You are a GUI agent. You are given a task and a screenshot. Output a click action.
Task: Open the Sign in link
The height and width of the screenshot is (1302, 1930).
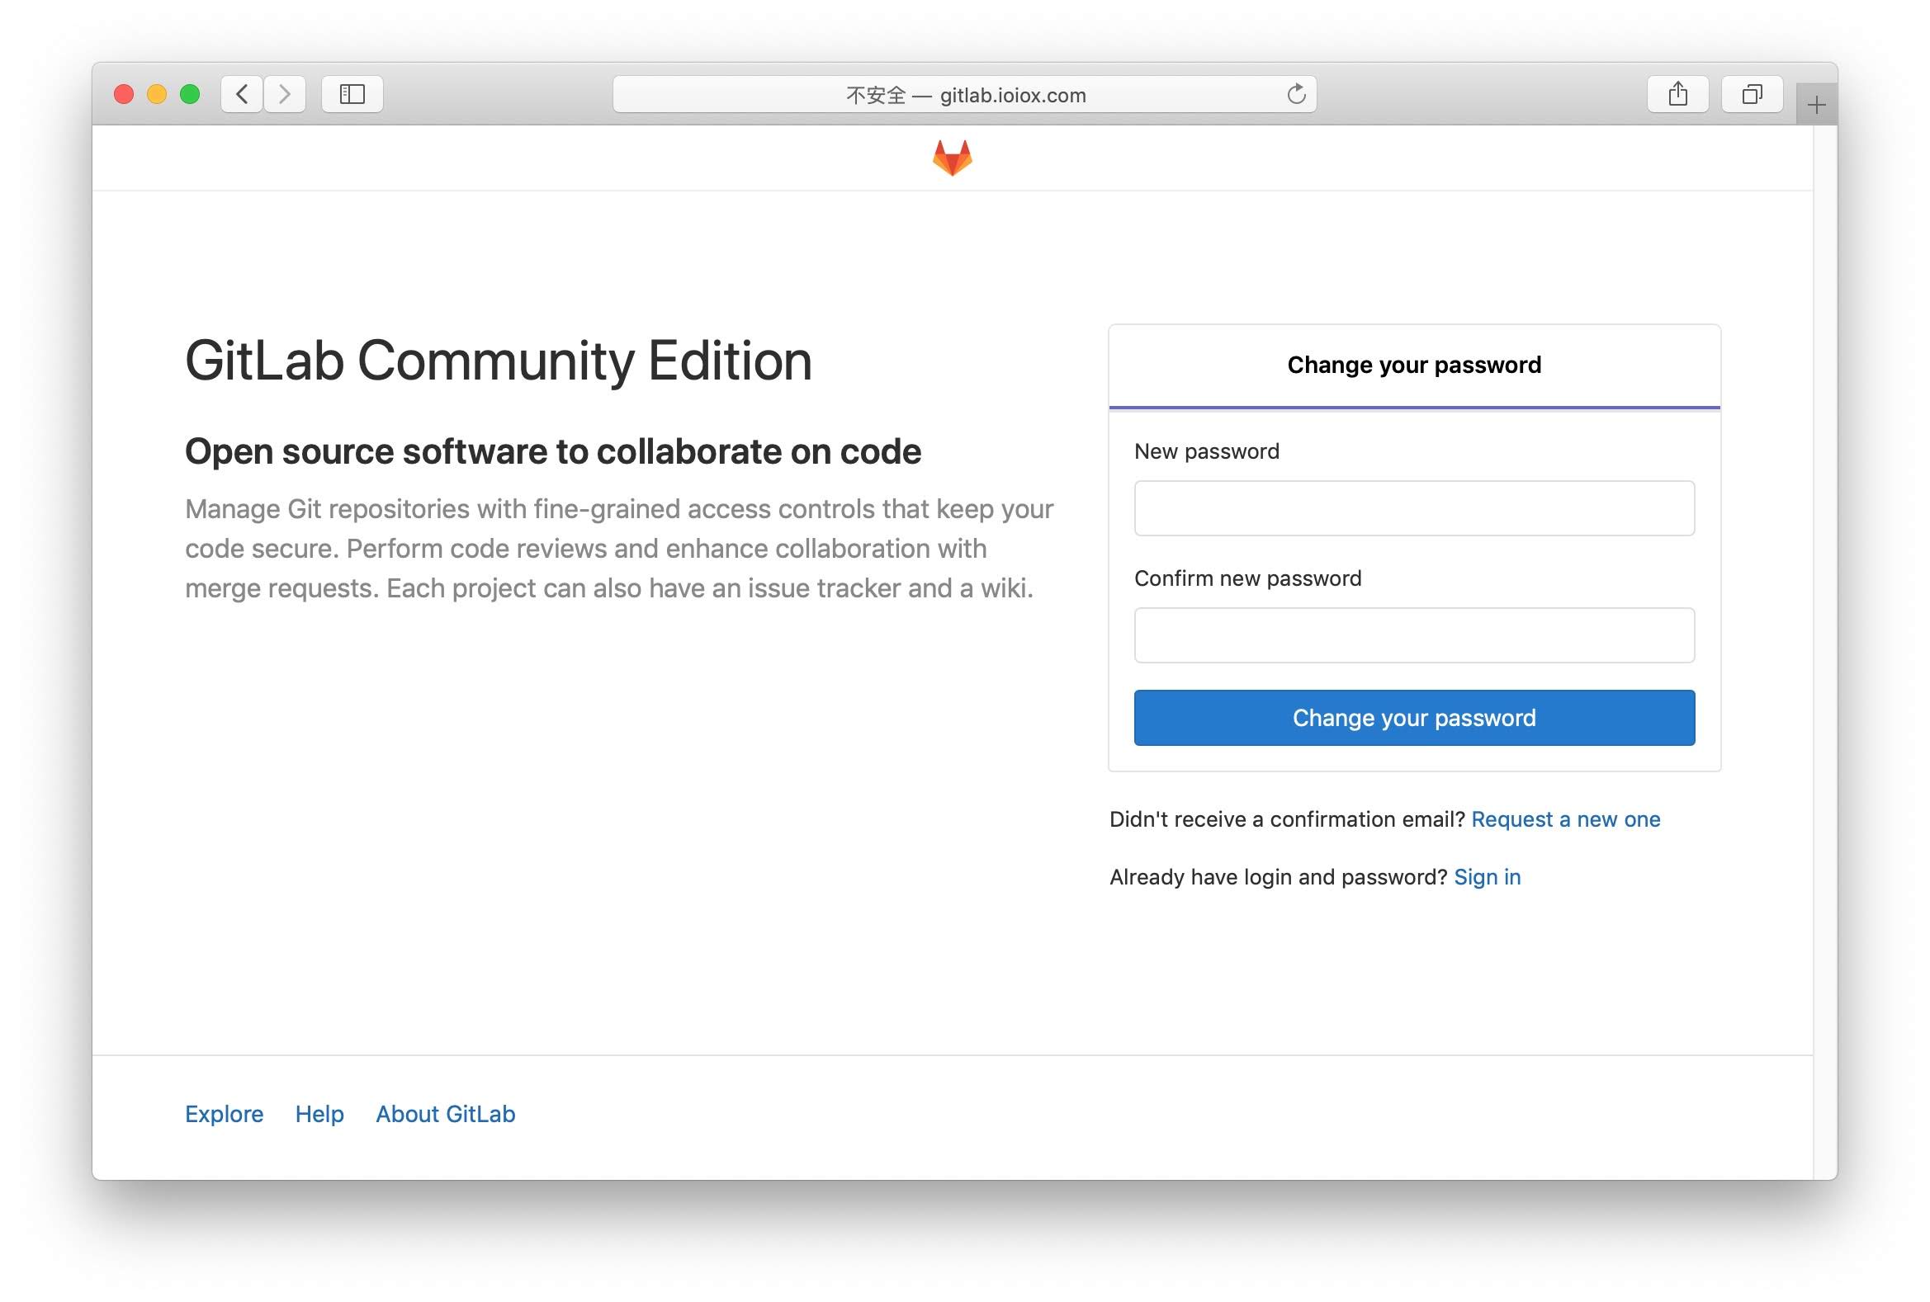1487,877
